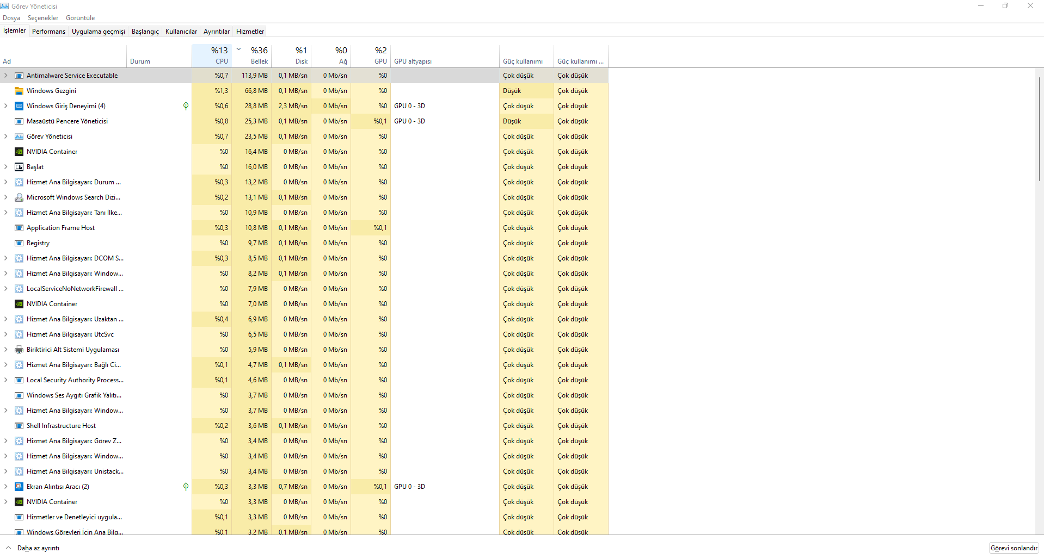Expand the LocalServiceNoNetworkFirewall row

[x=6, y=289]
